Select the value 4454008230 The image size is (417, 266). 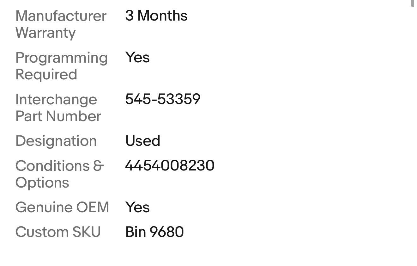pyautogui.click(x=170, y=166)
